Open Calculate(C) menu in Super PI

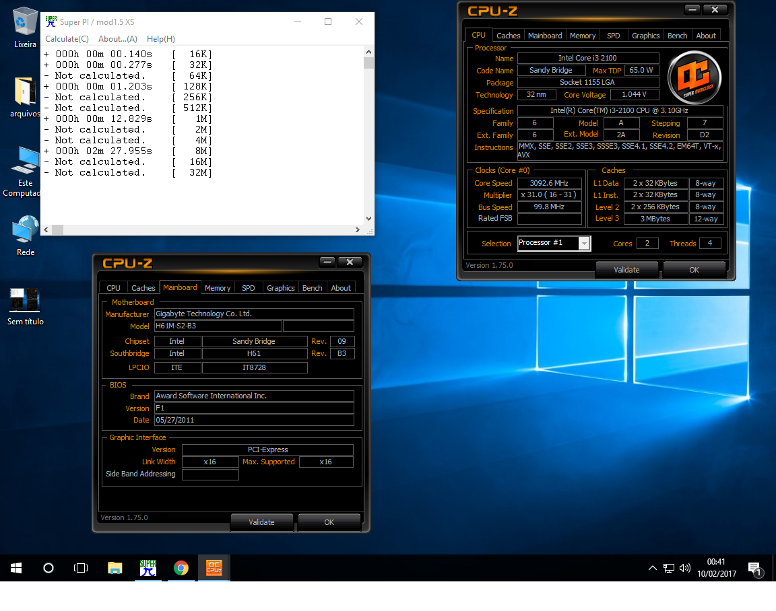pos(67,39)
